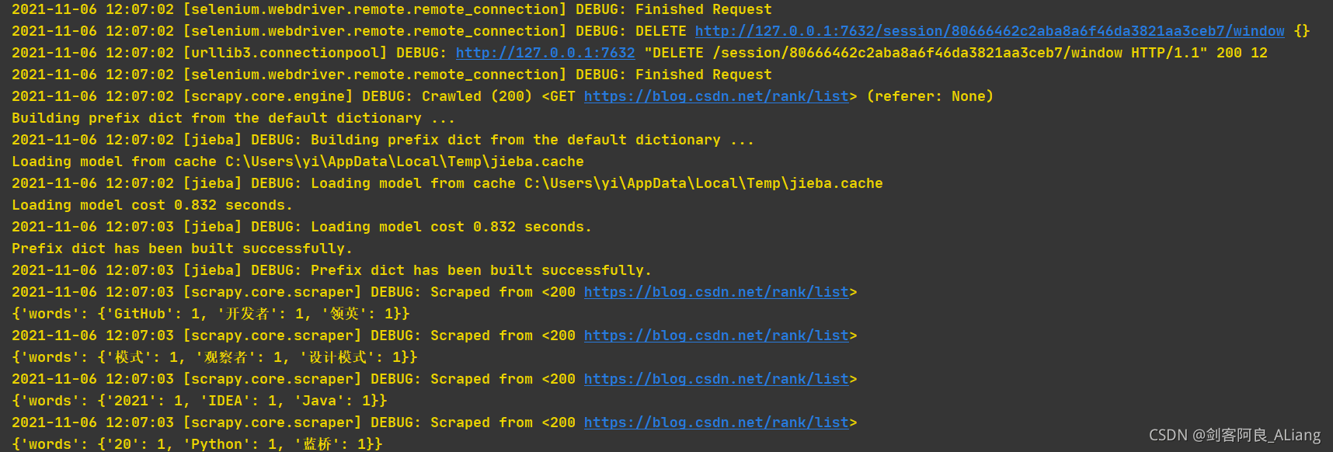Screen dimensions: 1333x452
Task: Open the short http://127.0.0.1:7632 urllib3 link
Action: [x=545, y=53]
